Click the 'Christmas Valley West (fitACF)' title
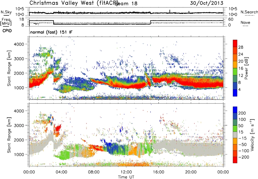 (x=74, y=3)
